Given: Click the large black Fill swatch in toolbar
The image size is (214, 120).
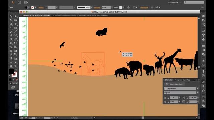Looking at the screenshot, I should pyautogui.click(x=11, y=71).
